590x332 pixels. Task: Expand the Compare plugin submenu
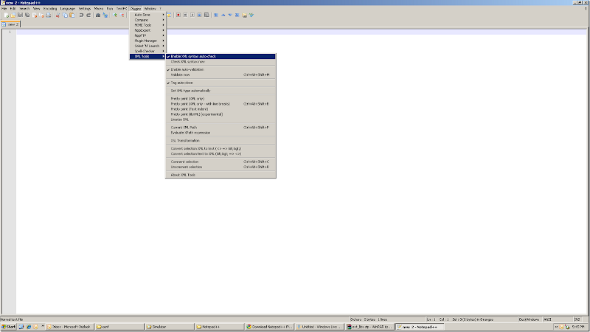(142, 20)
